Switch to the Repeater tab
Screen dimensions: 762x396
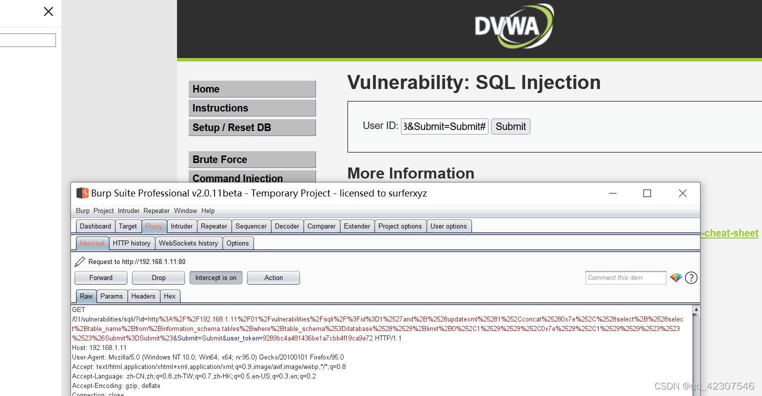tap(214, 226)
